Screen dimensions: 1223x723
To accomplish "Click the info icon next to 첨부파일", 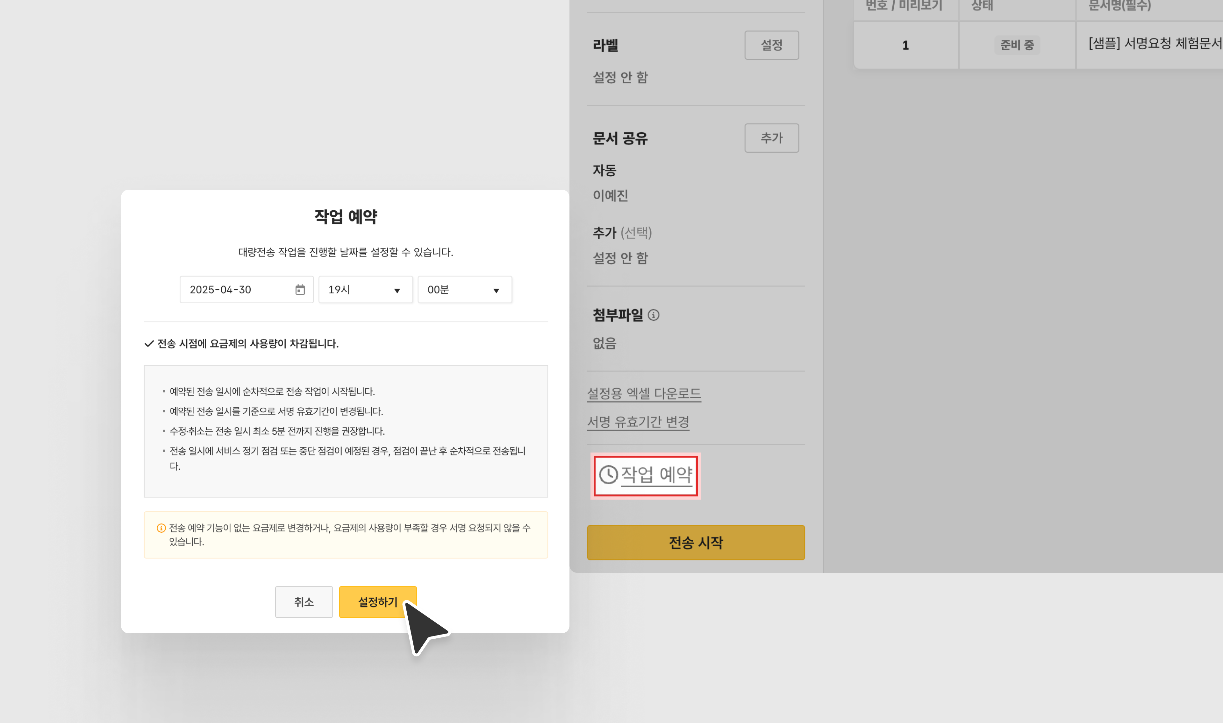I will coord(653,315).
